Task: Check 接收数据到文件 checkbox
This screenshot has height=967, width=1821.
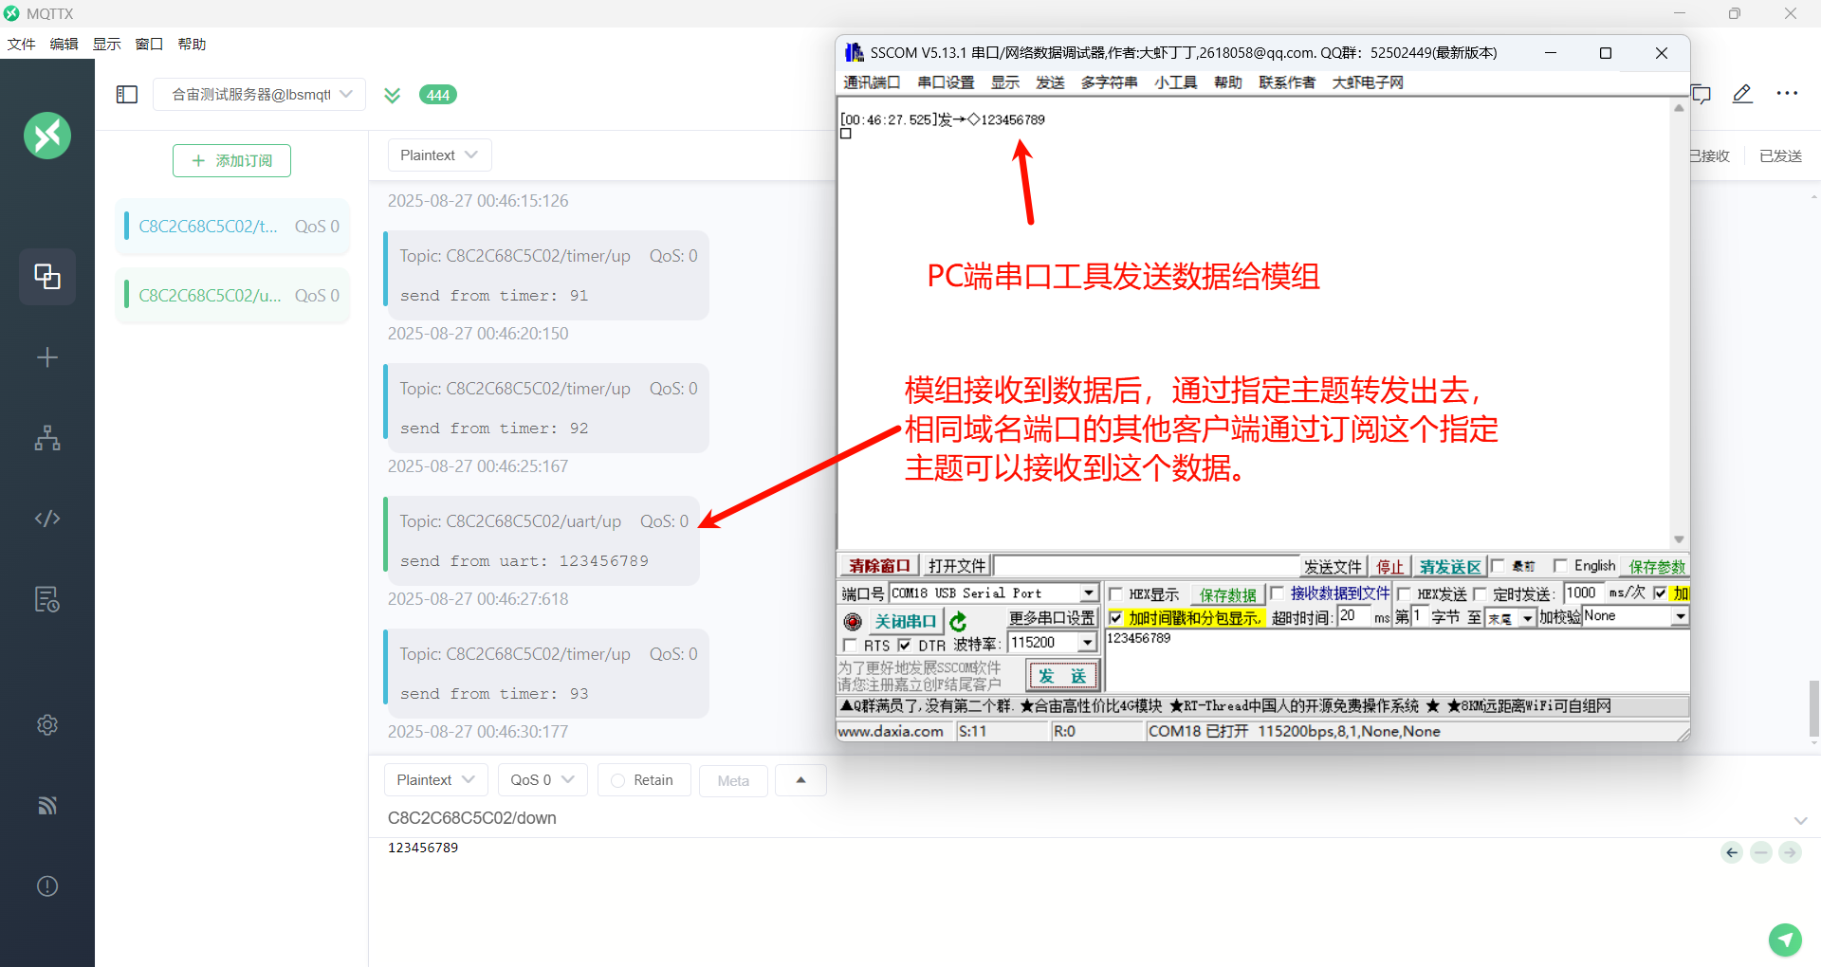Action: click(1277, 593)
